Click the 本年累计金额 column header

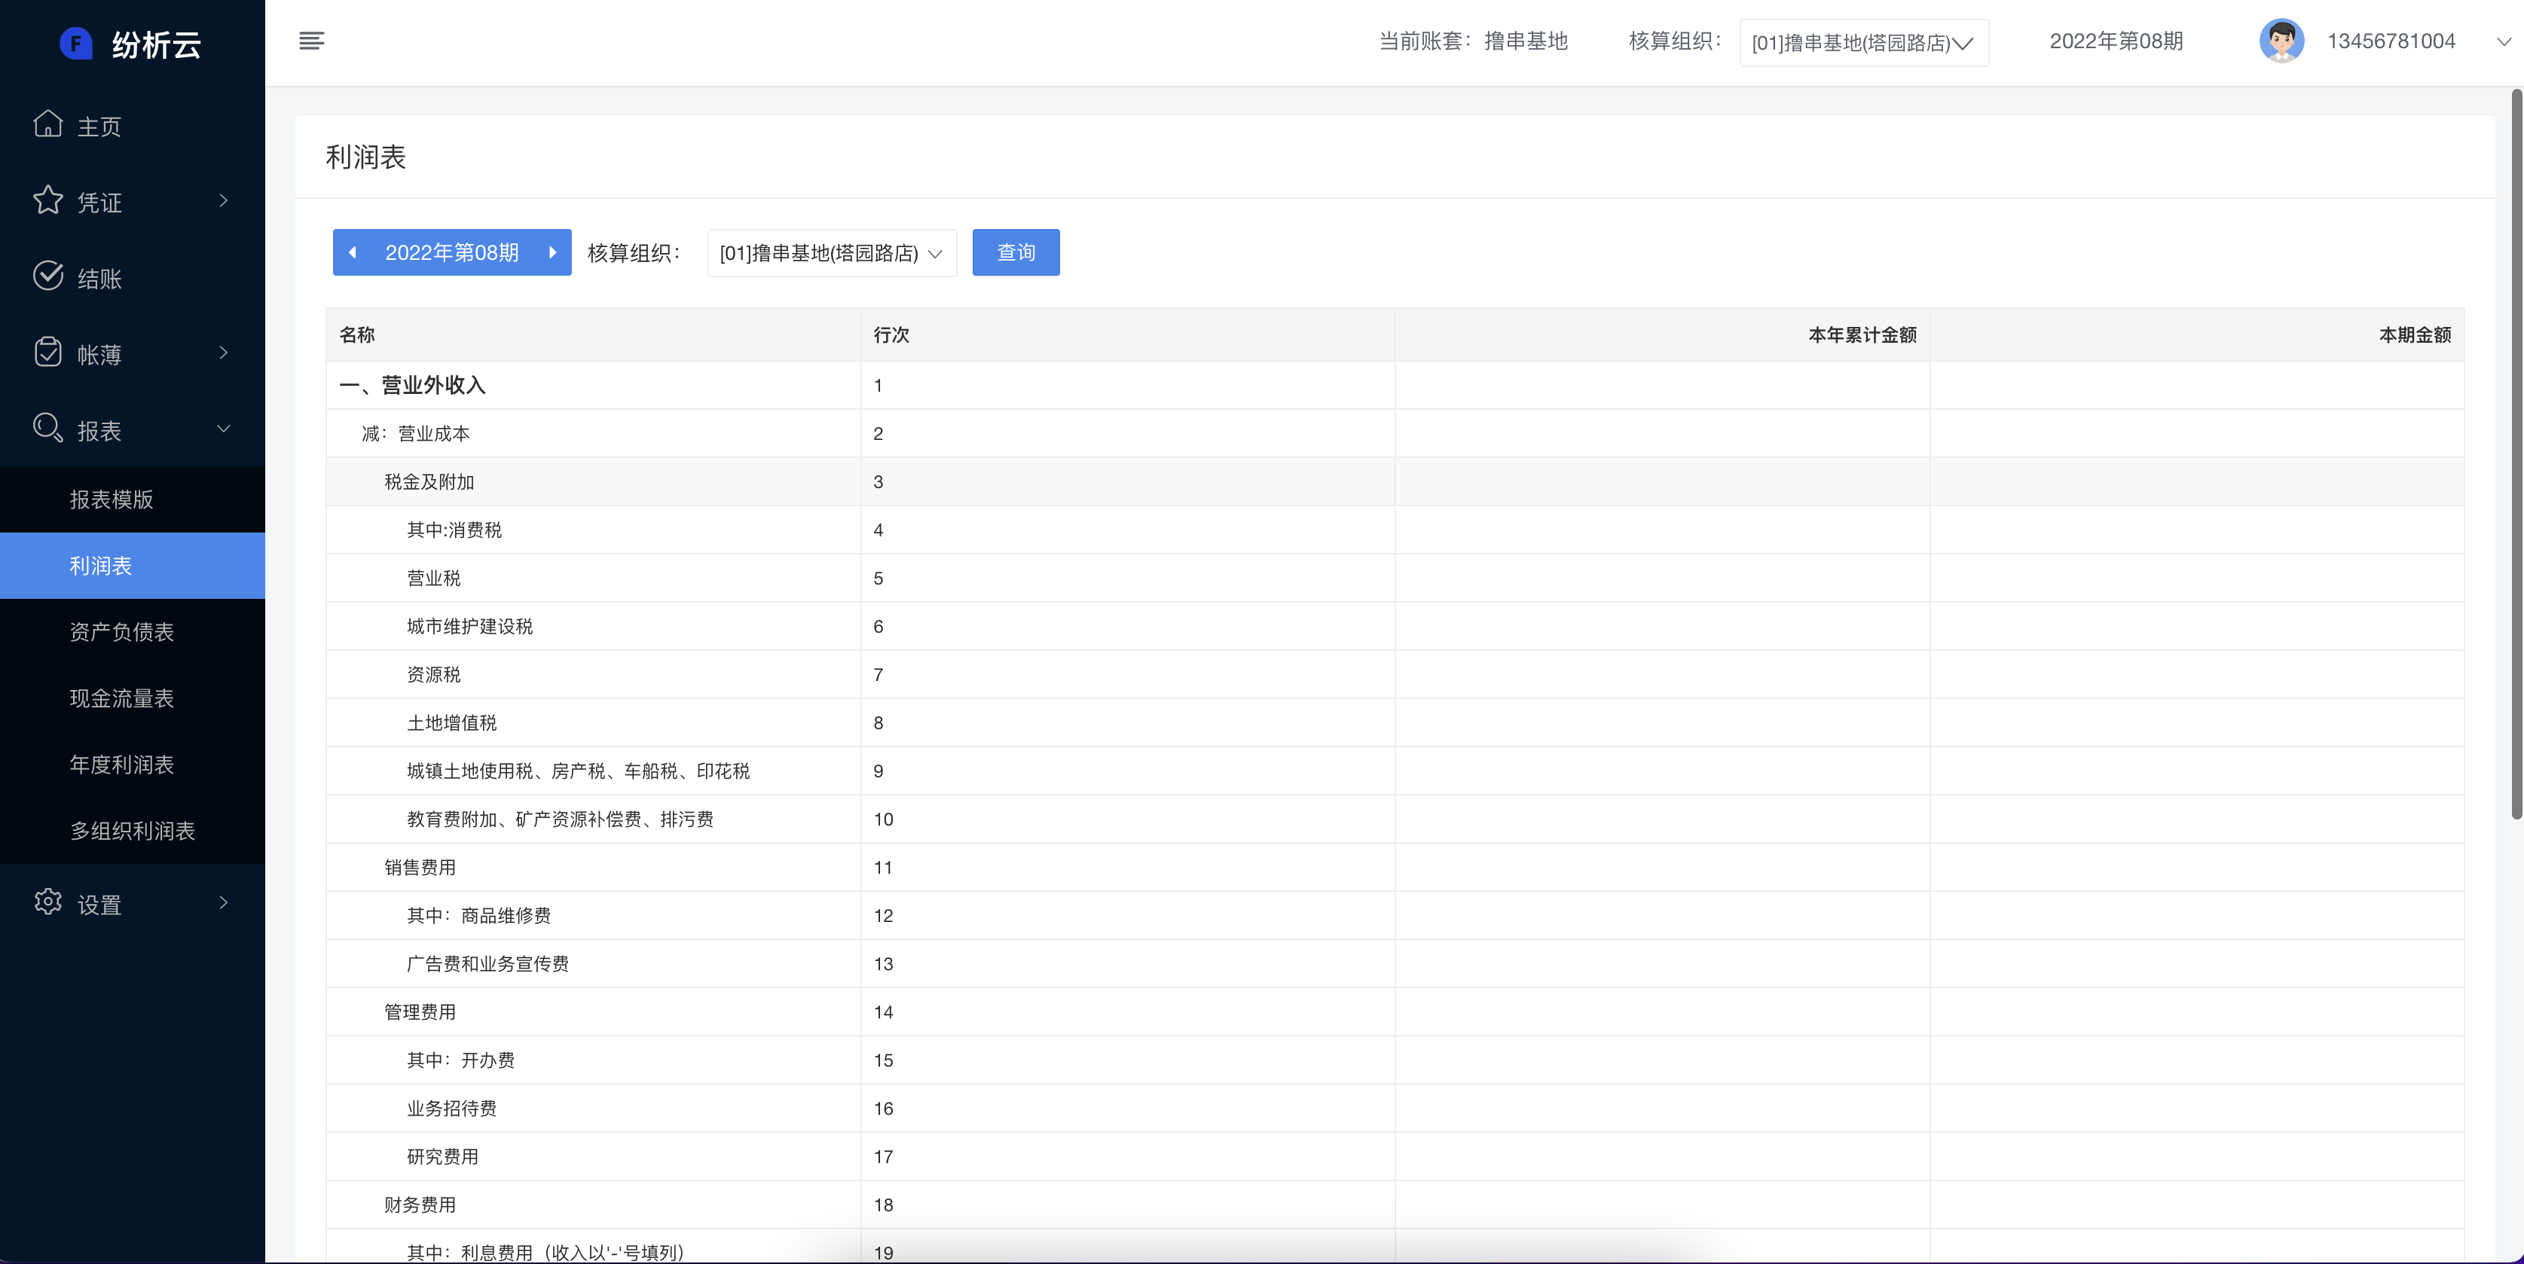pos(1662,335)
